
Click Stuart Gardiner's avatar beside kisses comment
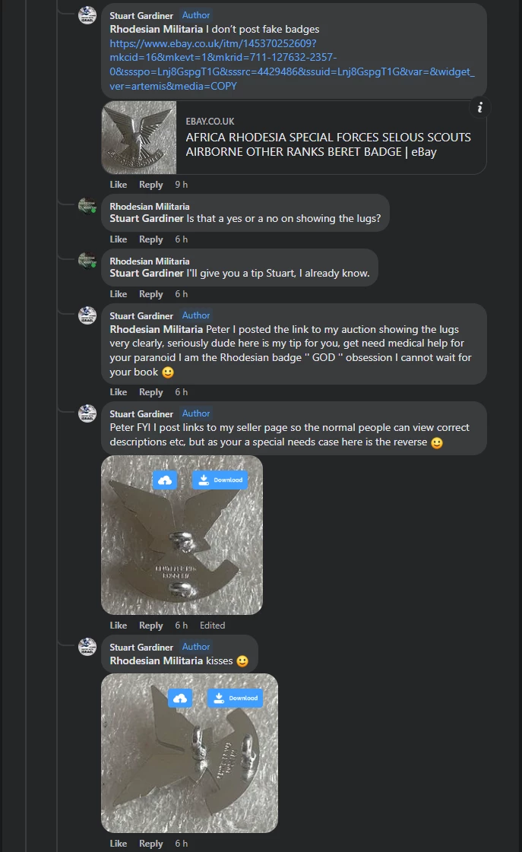point(87,647)
